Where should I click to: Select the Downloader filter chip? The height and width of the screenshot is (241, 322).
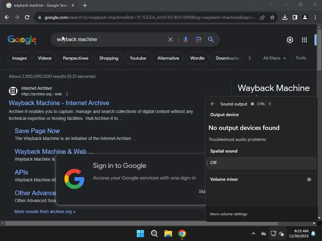[228, 58]
